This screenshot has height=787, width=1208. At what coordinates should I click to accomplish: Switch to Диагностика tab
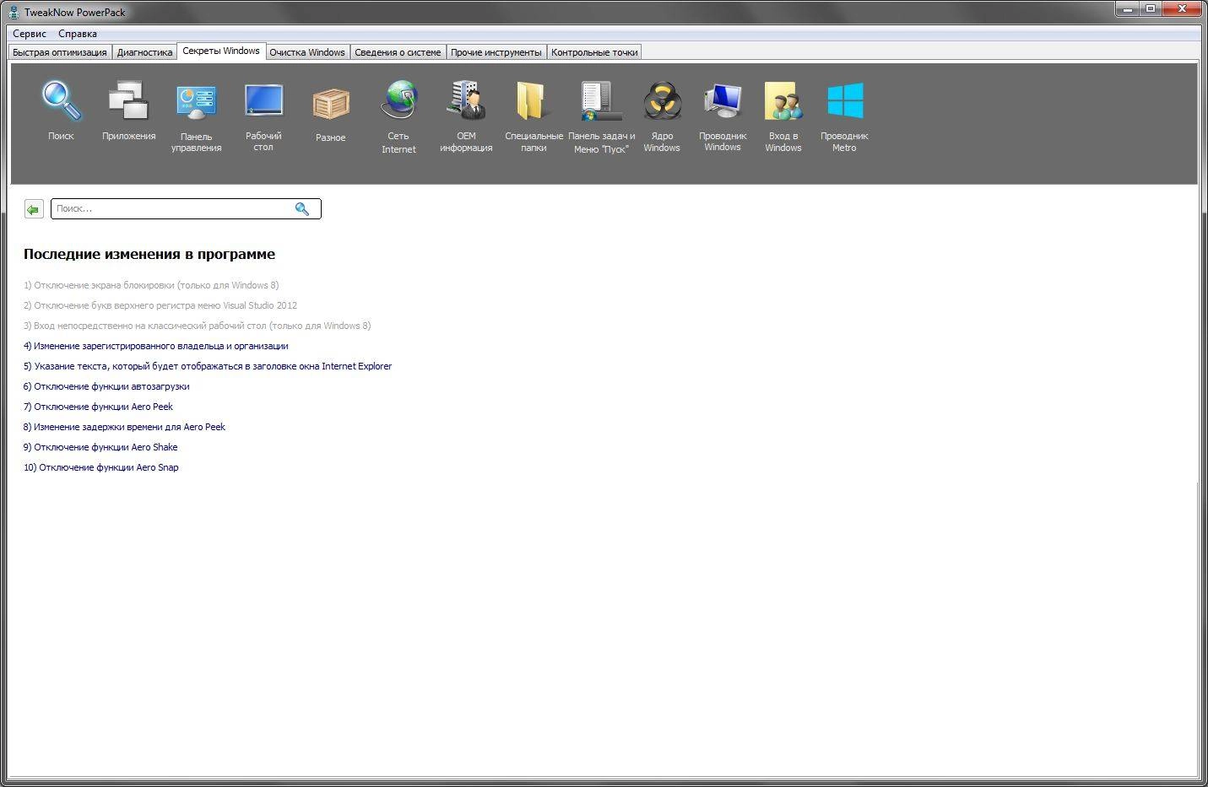coord(144,52)
